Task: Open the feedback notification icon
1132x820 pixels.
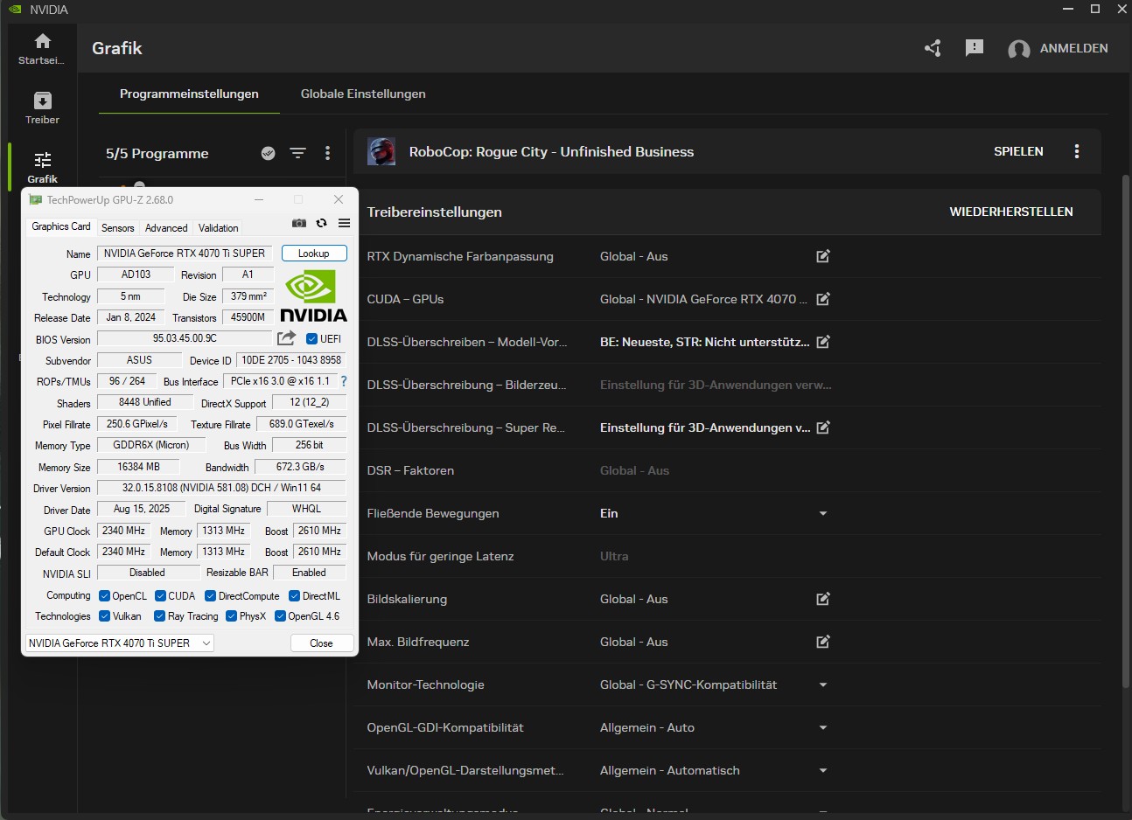Action: (975, 48)
